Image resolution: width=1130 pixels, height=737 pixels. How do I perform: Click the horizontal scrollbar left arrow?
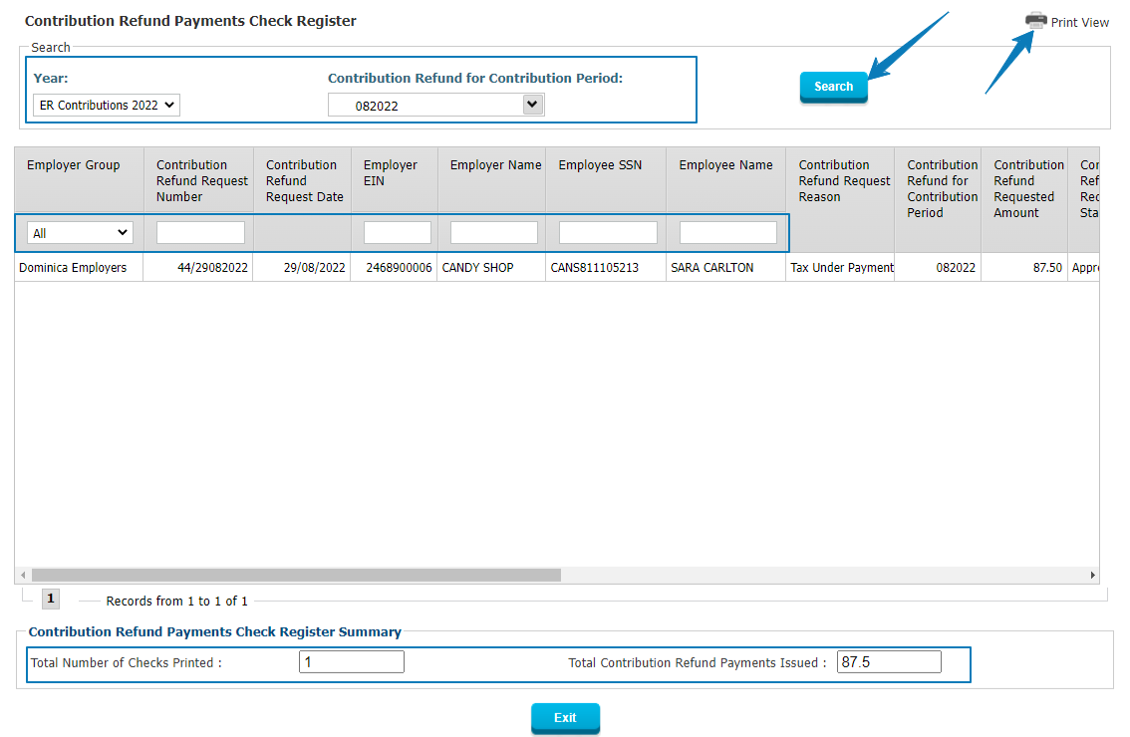pos(22,575)
